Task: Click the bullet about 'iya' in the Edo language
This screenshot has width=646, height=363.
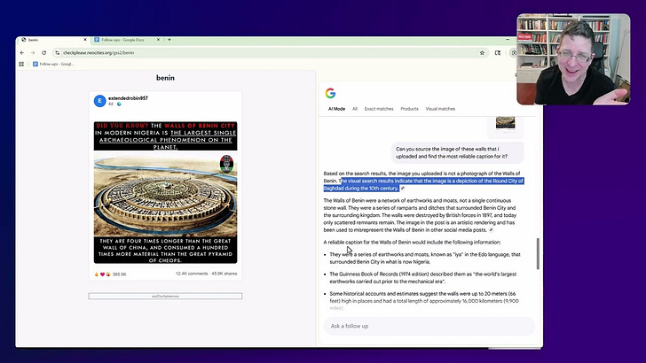Action: pos(425,259)
